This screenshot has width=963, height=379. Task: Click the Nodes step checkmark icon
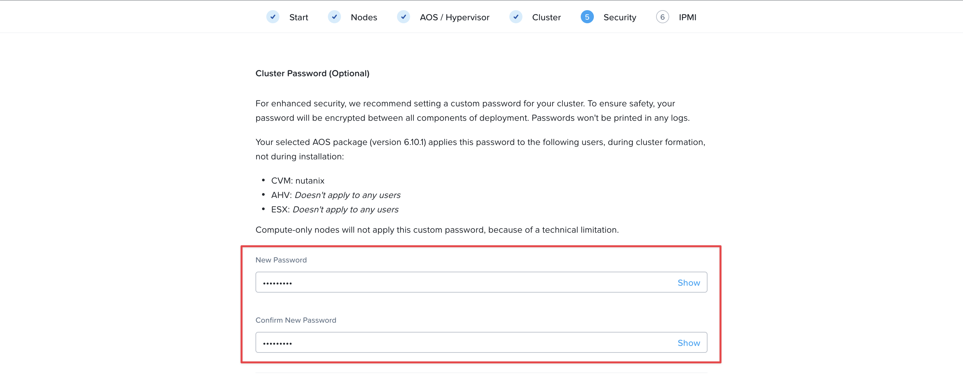click(x=334, y=17)
